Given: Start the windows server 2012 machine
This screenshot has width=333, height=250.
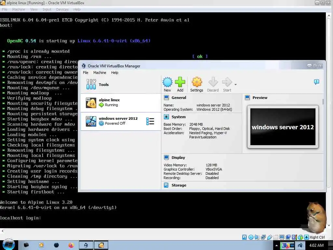Looking at the screenshot, I should 227,84.
